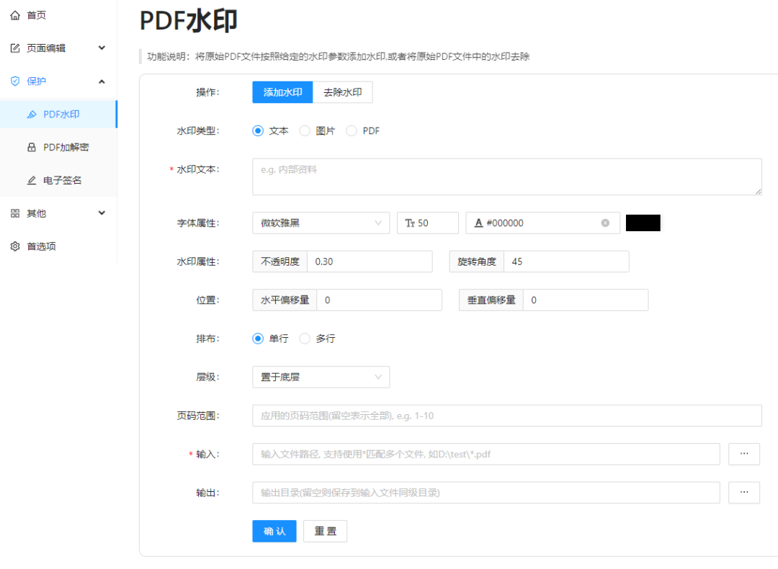Click the 功能说明 description text
Image resolution: width=778 pixels, height=569 pixels.
coord(339,57)
